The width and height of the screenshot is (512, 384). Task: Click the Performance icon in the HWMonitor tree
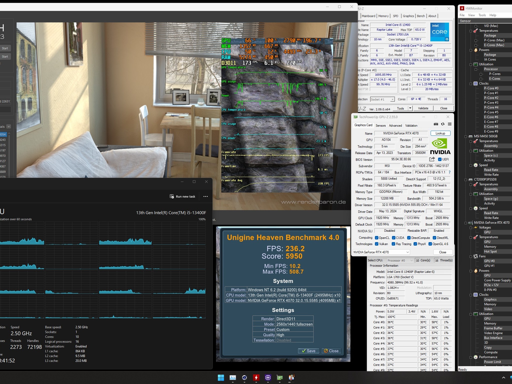pyautogui.click(x=475, y=357)
